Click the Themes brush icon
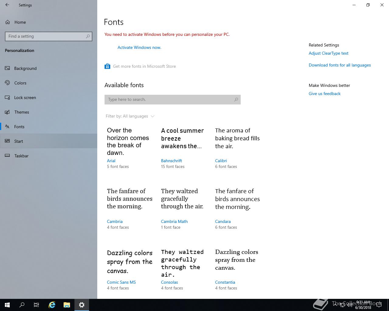389x311 pixels. (x=8, y=112)
